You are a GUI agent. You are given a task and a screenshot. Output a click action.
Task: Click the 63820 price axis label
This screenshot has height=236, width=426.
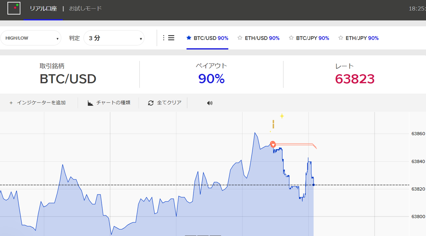(418, 189)
